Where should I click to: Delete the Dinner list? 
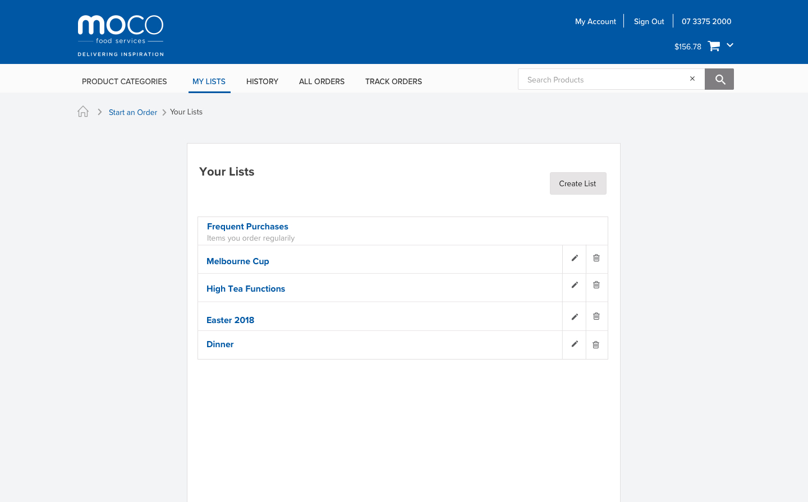coord(596,344)
